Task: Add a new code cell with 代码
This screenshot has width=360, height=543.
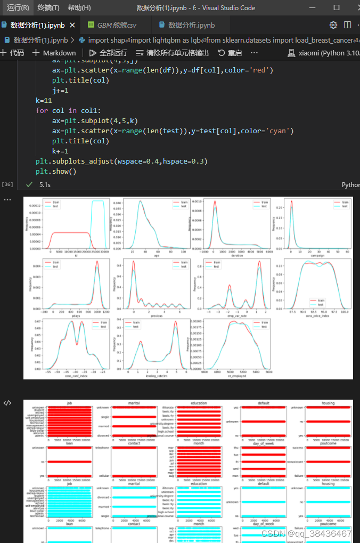Action: coord(12,53)
